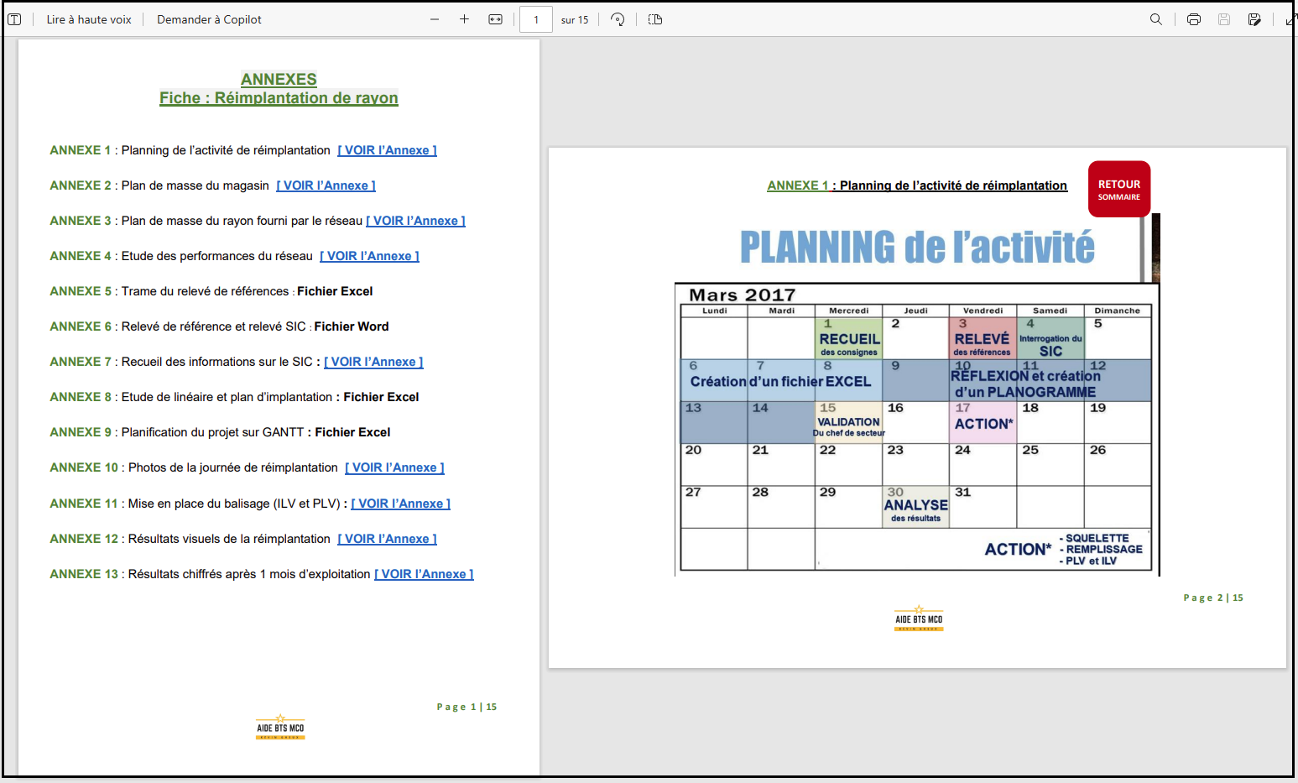The image size is (1298, 783).
Task: Click calendar date 31
Action: 962,492
